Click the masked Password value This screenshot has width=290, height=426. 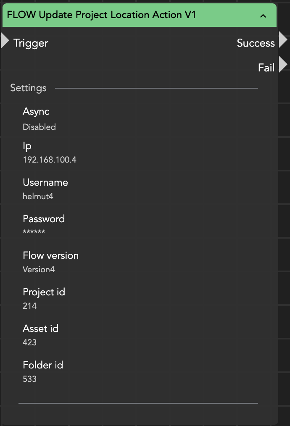click(x=34, y=232)
